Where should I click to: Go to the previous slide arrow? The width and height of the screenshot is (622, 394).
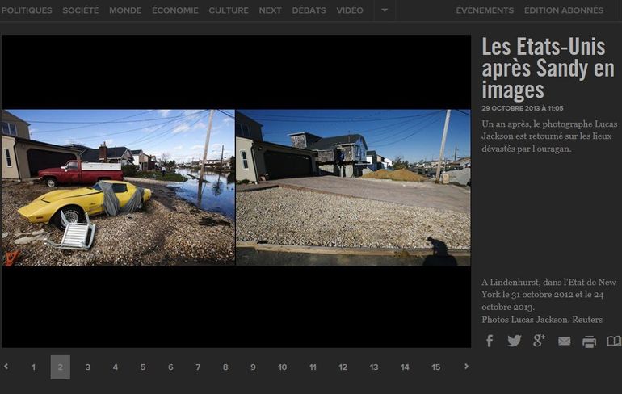tap(6, 367)
